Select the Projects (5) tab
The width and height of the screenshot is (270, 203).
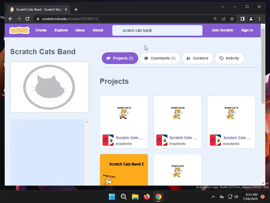tap(120, 58)
